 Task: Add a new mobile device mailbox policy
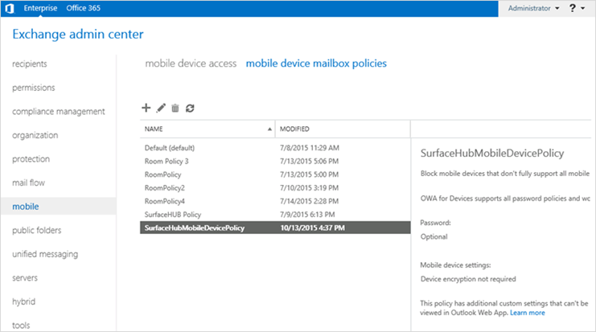pos(146,108)
